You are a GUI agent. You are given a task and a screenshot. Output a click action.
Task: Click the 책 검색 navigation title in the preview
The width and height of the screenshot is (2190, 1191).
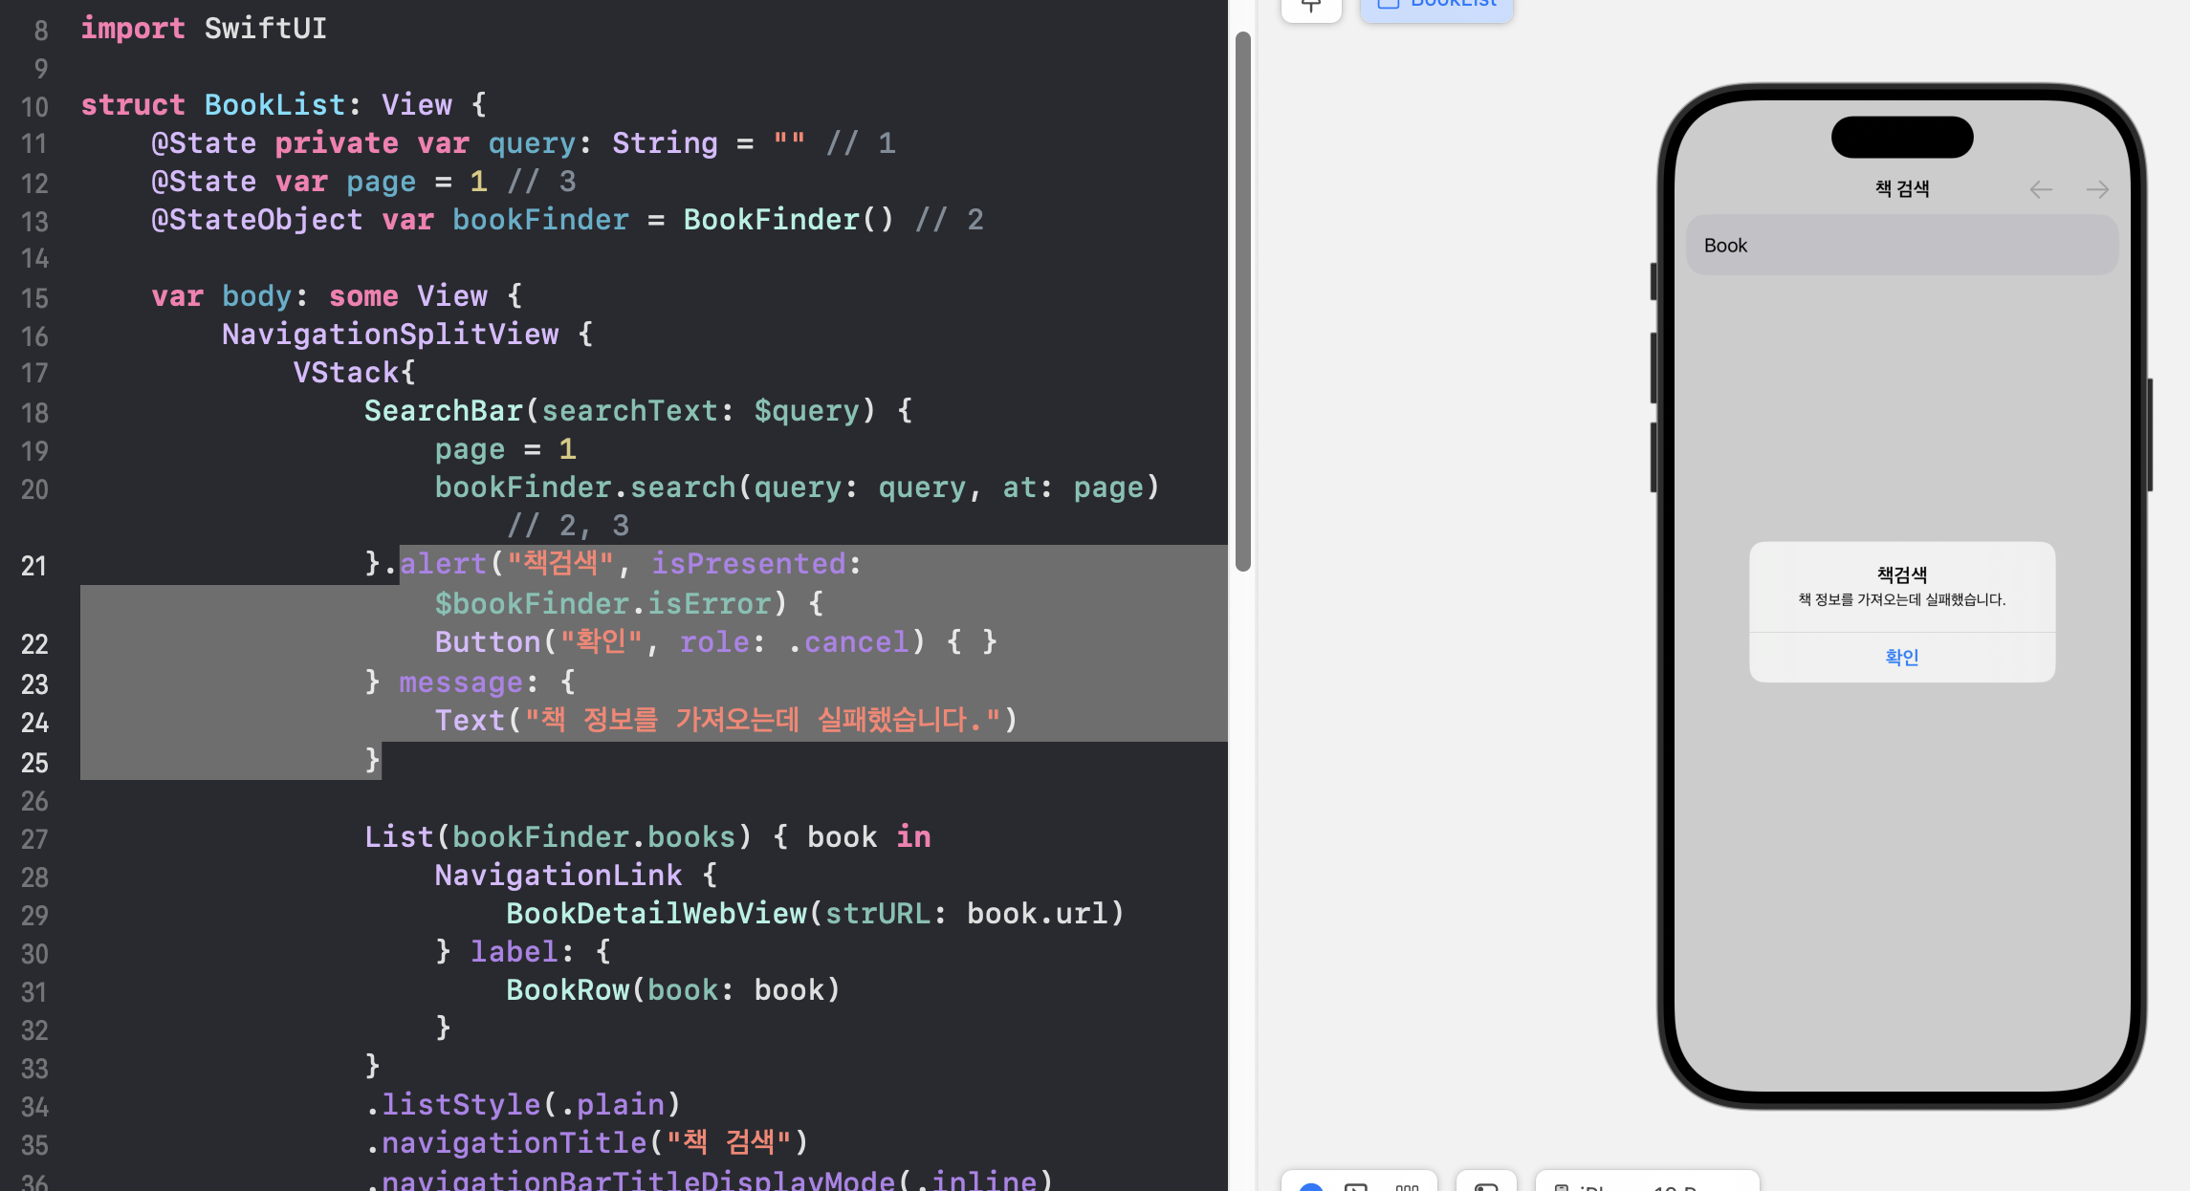point(1901,189)
